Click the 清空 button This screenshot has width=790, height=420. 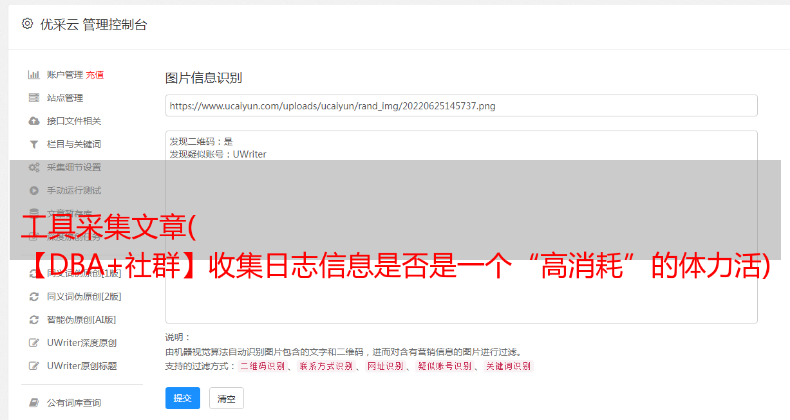click(227, 398)
